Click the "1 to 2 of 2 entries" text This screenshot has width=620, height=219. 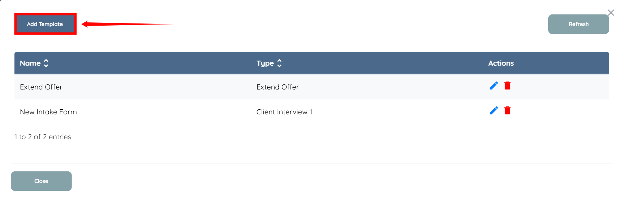(x=43, y=137)
